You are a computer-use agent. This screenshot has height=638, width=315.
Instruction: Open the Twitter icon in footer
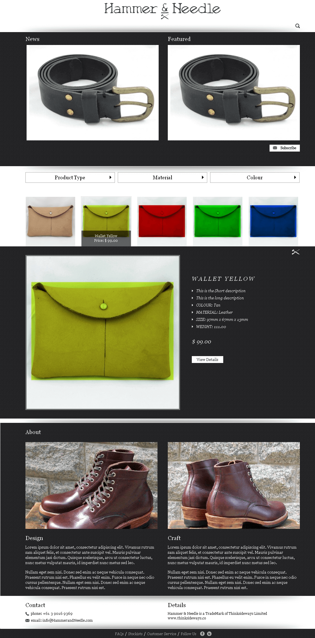(209, 634)
